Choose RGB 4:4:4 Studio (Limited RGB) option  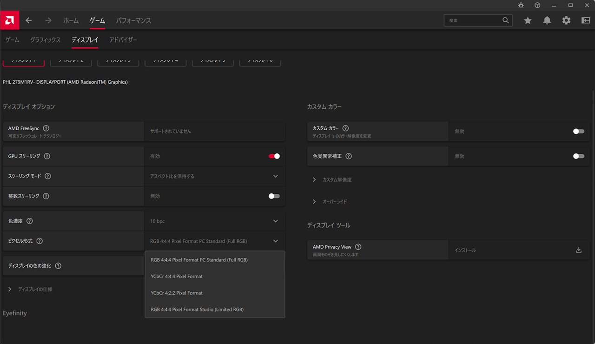click(x=197, y=310)
